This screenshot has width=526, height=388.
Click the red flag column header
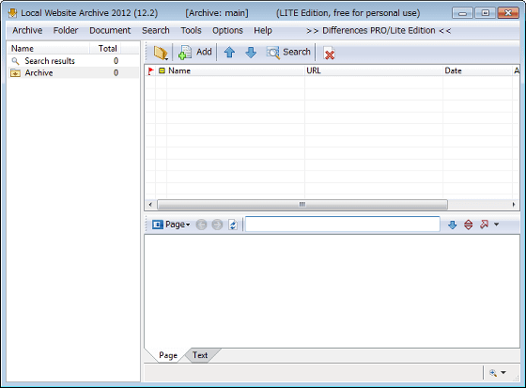[x=150, y=70]
